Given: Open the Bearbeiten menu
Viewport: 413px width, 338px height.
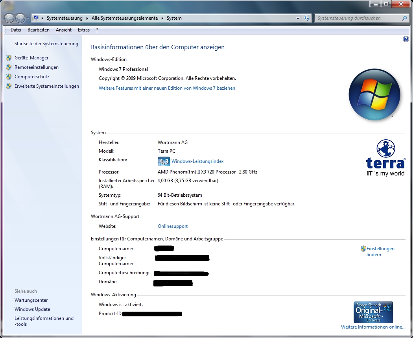Looking at the screenshot, I should point(39,30).
